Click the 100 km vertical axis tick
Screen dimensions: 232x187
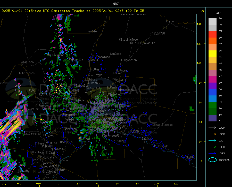click(199, 63)
